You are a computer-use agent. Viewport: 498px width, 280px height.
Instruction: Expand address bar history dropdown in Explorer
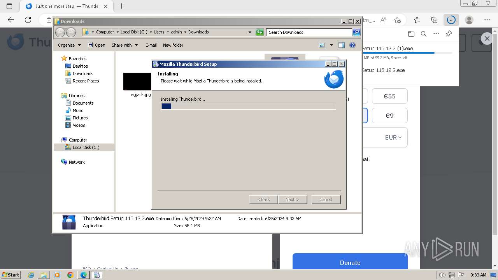click(250, 32)
